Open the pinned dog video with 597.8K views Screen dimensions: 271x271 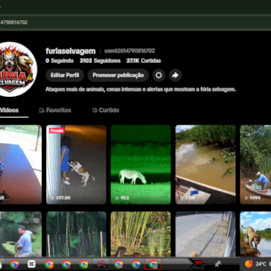pyautogui.click(x=76, y=165)
